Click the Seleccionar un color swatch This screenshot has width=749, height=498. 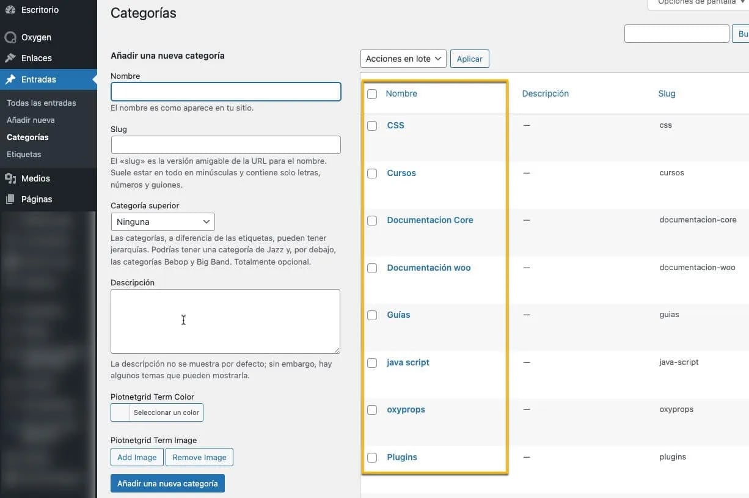[x=120, y=412]
